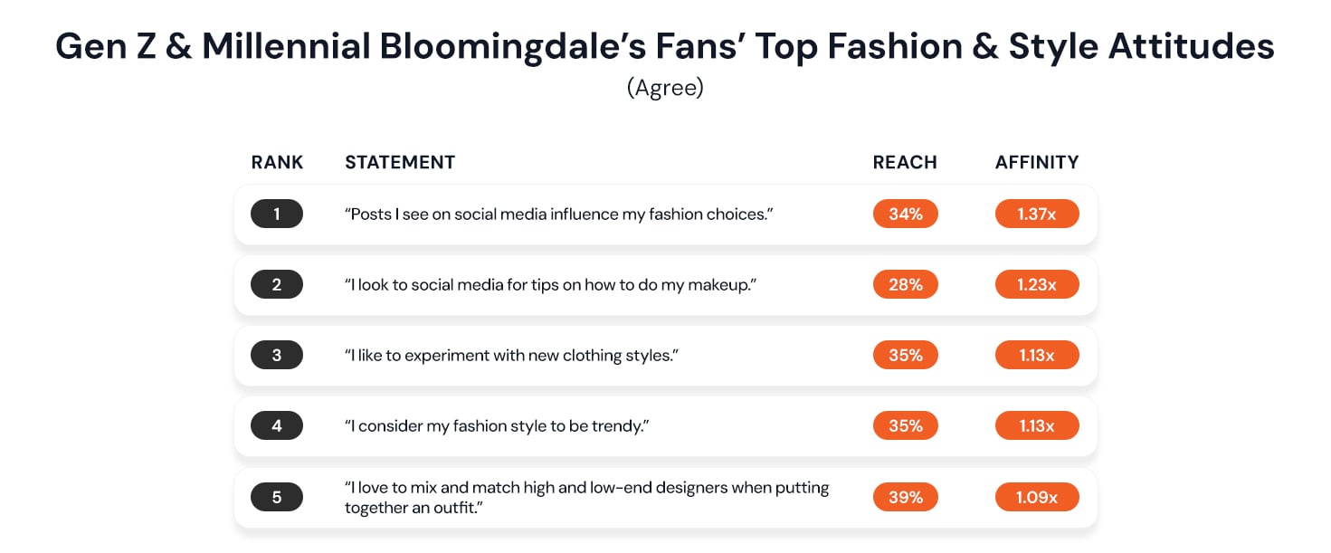Select the 1.09x affinity pill
The height and width of the screenshot is (553, 1331).
click(1036, 497)
